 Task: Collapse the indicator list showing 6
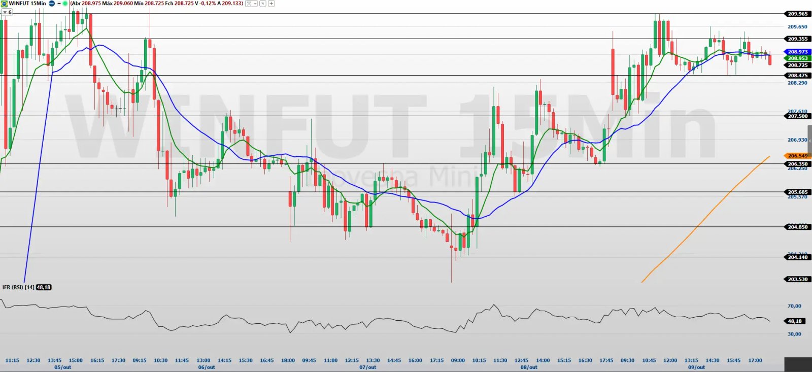click(7, 12)
